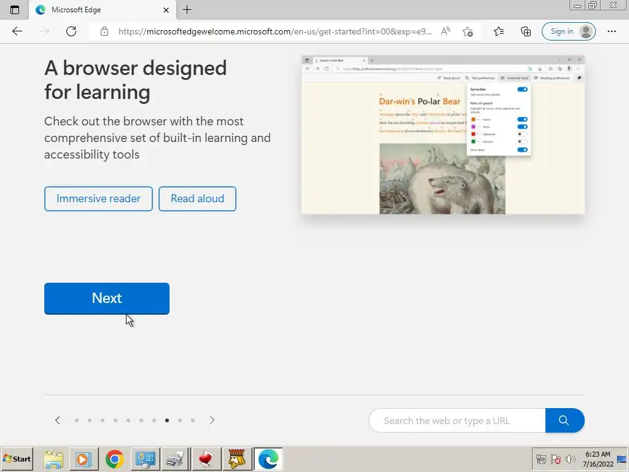The width and height of the screenshot is (629, 472).
Task: Open the Collections icon
Action: click(526, 31)
